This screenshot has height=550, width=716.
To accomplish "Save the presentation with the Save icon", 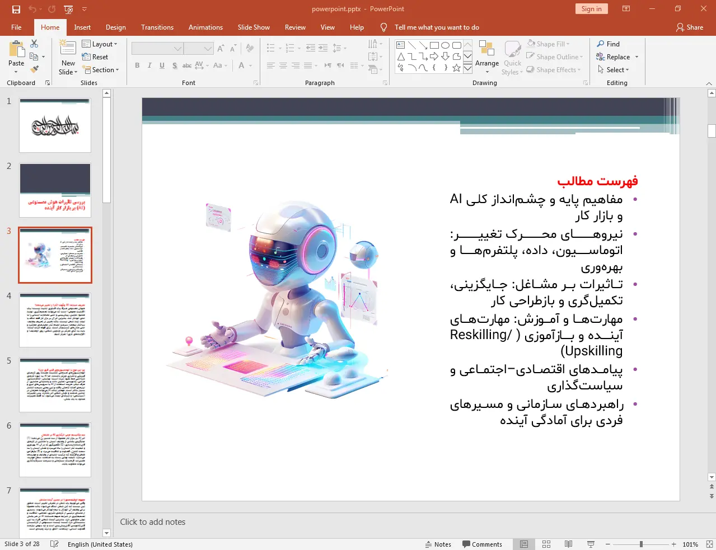I will [x=16, y=9].
